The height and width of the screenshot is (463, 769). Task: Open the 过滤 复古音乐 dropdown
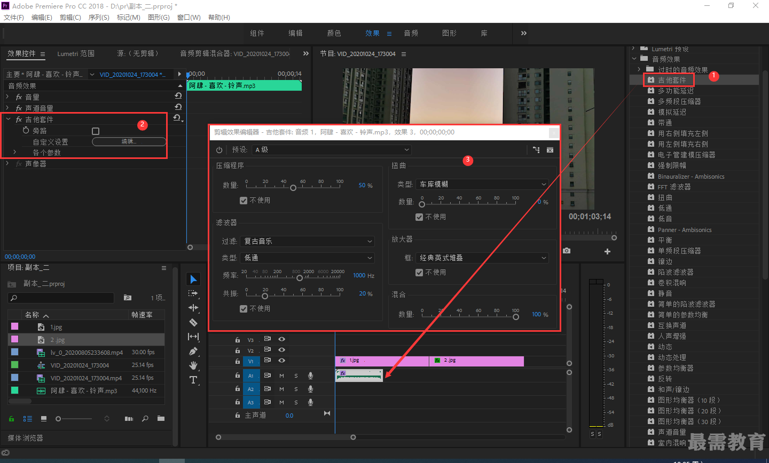(x=307, y=241)
